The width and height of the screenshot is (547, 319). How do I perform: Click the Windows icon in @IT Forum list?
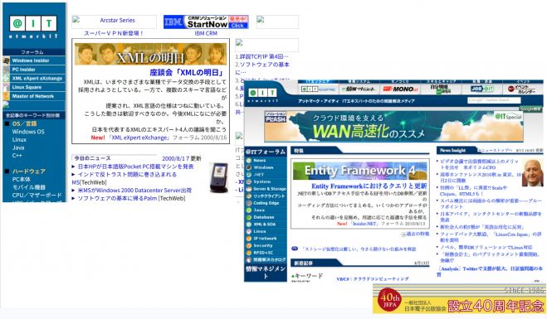click(x=249, y=167)
